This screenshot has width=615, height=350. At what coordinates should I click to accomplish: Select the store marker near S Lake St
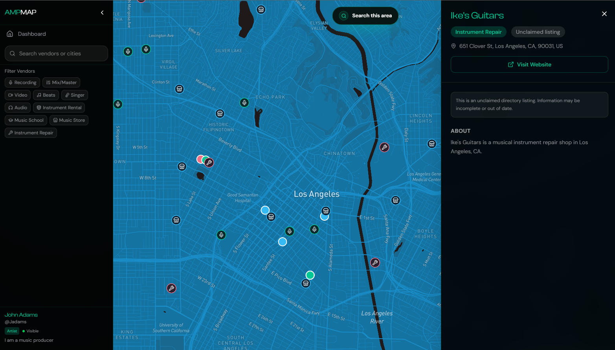176,220
